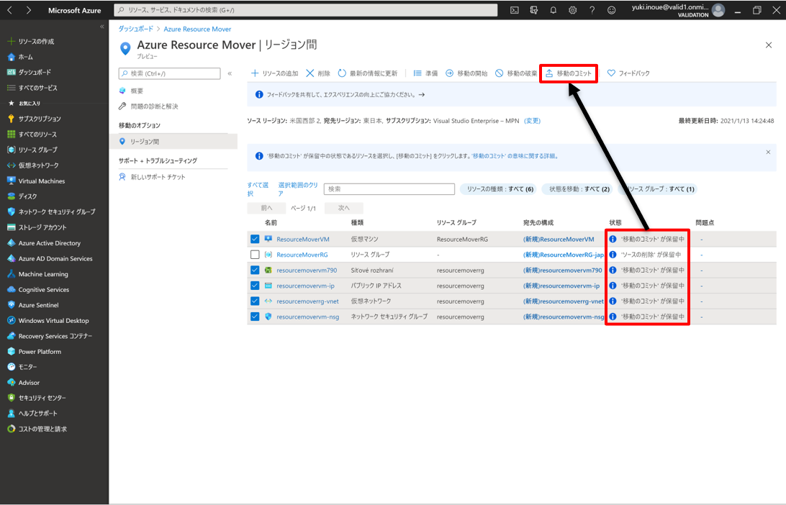Open notifications bell icon
786x505 pixels.
(x=554, y=10)
